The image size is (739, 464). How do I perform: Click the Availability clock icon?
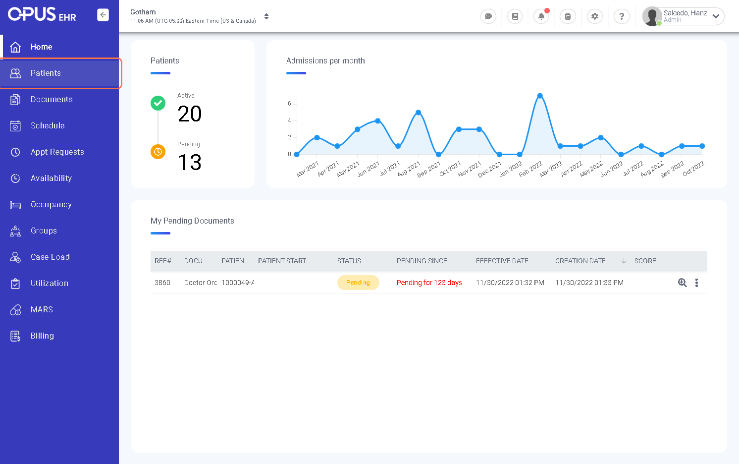click(15, 178)
